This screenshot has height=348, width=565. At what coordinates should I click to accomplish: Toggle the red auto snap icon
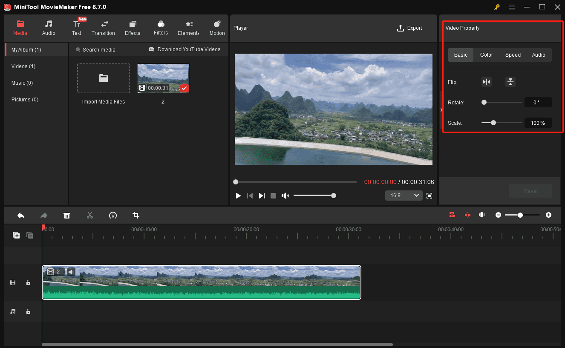point(452,215)
